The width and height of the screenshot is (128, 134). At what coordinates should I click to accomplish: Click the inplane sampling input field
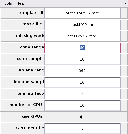point(82,82)
